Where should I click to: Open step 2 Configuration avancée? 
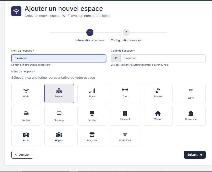(126, 32)
